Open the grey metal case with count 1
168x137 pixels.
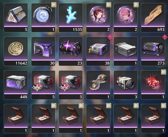[125, 51]
